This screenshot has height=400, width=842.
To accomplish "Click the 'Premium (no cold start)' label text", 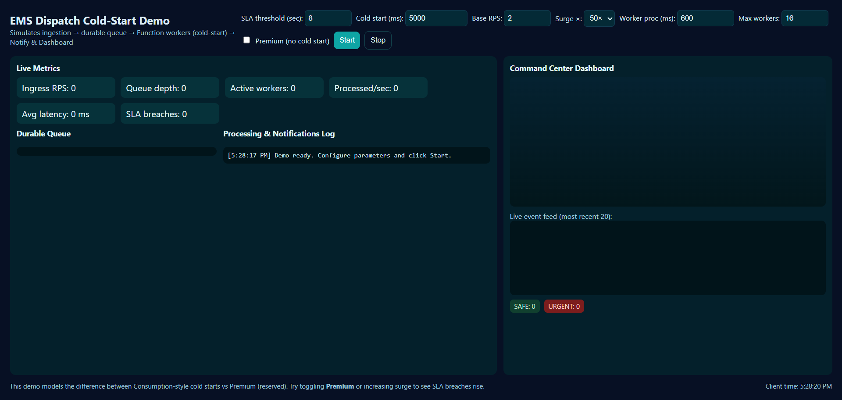I will (293, 41).
